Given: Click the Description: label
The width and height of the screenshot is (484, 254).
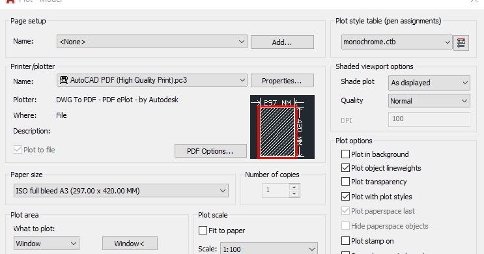Looking at the screenshot, I should pos(31,131).
